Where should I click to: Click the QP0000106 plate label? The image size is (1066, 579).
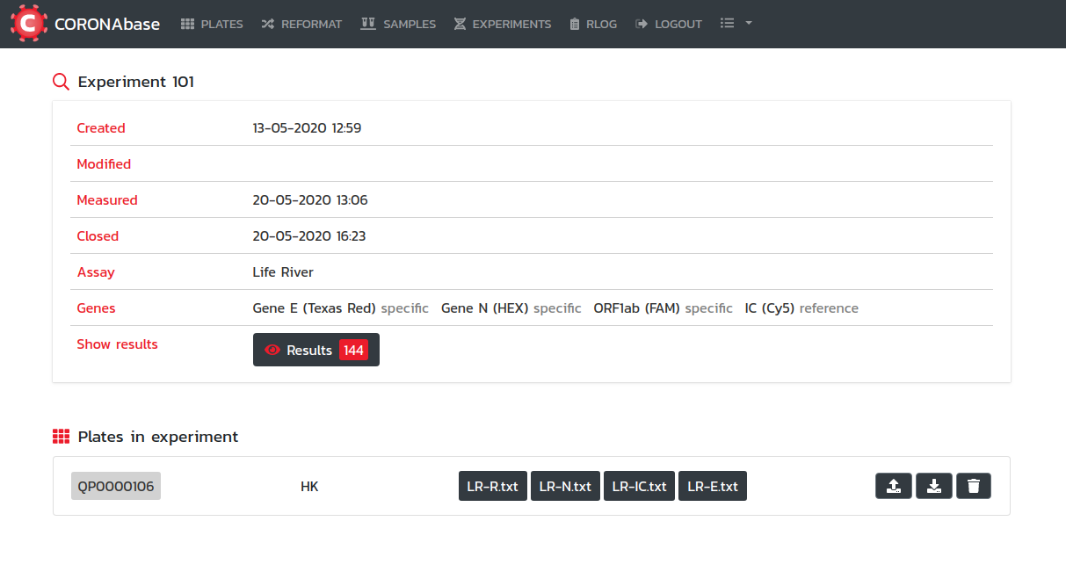116,486
